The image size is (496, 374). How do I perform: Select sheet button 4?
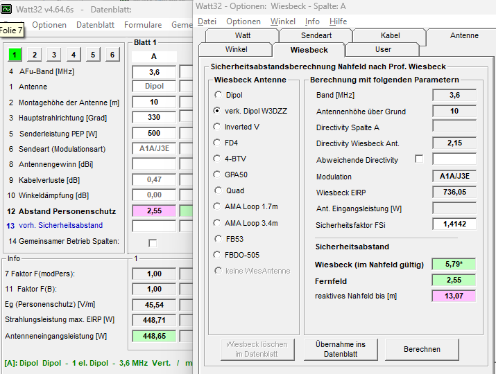coord(74,55)
